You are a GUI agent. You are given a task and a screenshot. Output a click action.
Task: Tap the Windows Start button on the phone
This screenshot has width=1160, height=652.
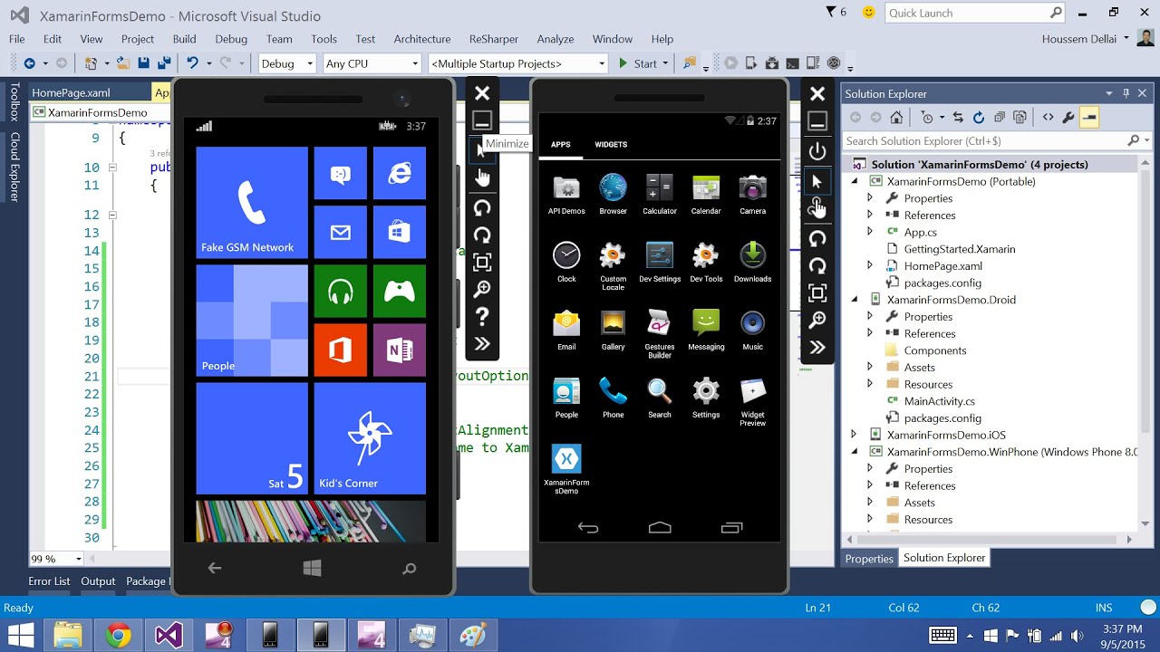313,568
